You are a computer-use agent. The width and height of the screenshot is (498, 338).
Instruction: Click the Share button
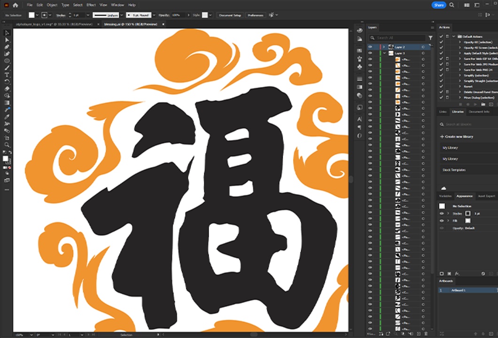pyautogui.click(x=438, y=5)
